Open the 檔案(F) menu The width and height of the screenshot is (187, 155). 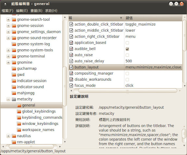click(7, 11)
